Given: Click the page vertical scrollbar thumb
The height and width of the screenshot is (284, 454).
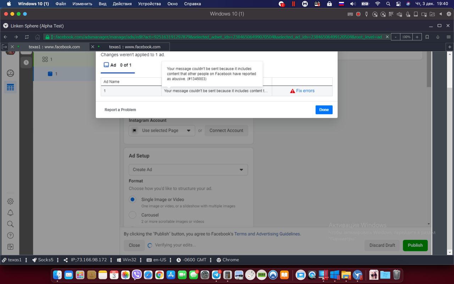Looking at the screenshot, I should [429, 70].
